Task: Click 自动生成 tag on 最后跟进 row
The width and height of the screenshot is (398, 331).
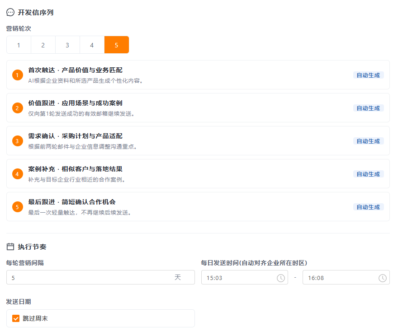Action: pos(368,207)
